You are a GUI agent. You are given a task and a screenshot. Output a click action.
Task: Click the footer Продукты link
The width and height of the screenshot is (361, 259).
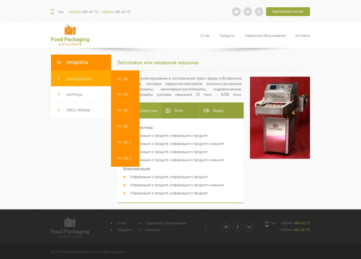pyautogui.click(x=125, y=229)
